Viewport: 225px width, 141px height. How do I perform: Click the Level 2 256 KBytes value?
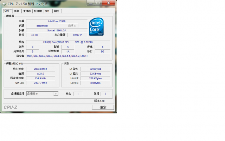point(95,78)
